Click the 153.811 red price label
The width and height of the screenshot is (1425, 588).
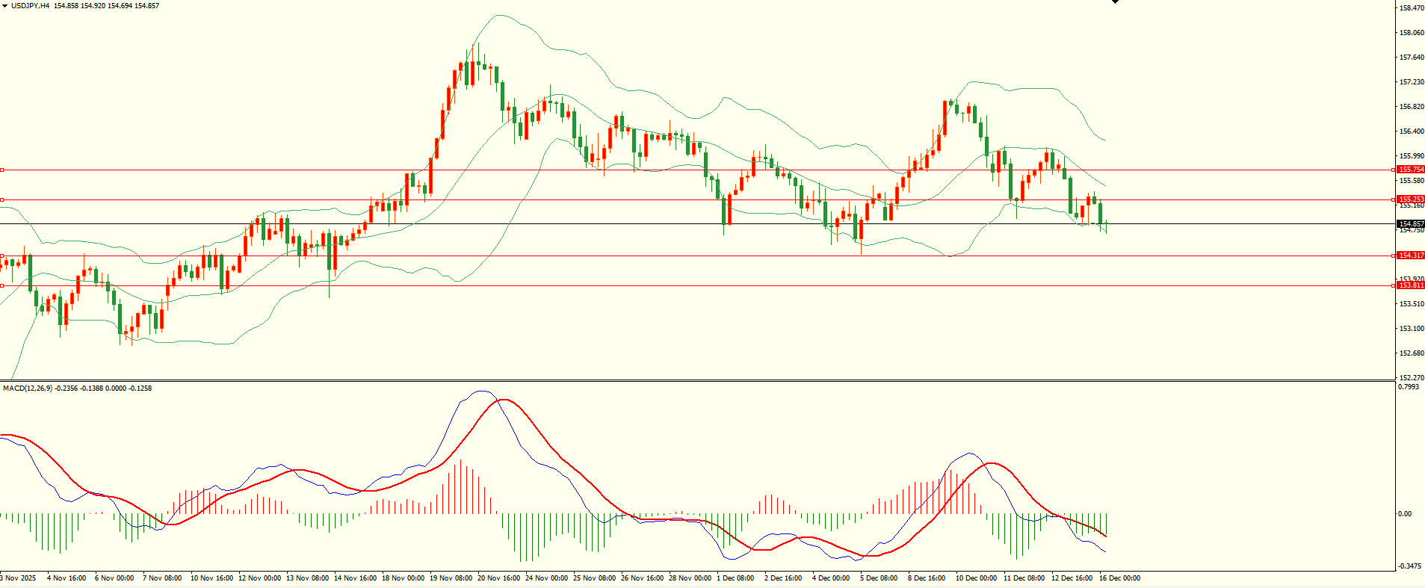pos(1411,285)
